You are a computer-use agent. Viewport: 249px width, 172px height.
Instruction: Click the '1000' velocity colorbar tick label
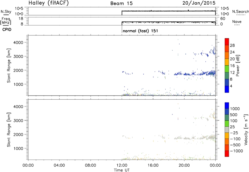click(x=235, y=109)
